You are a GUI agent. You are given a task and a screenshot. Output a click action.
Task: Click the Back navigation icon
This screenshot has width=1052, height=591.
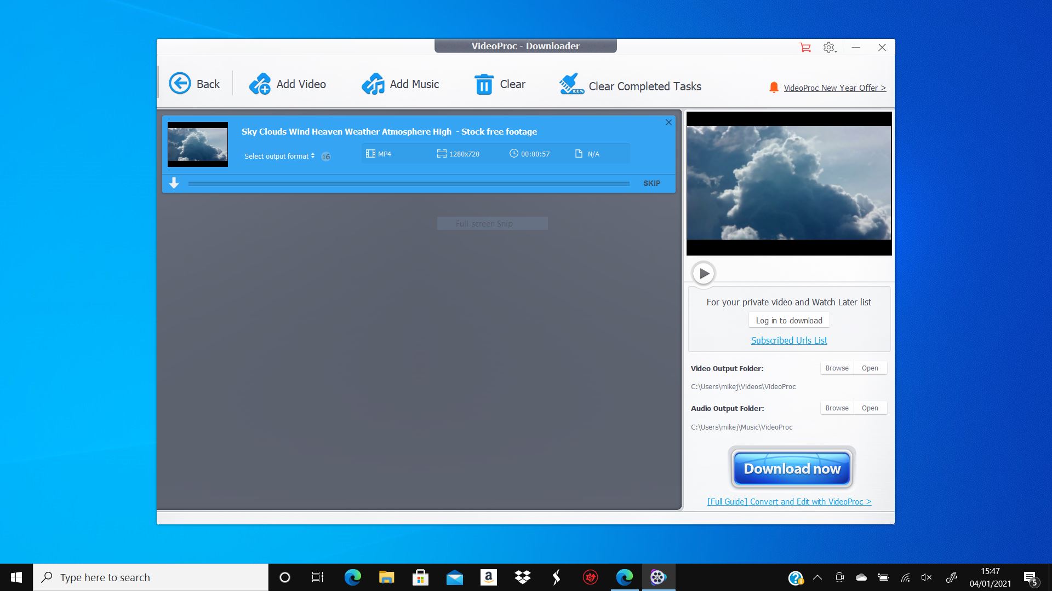coord(179,84)
